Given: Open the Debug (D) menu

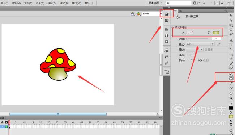Looking at the screenshot, I should pos(64,3).
